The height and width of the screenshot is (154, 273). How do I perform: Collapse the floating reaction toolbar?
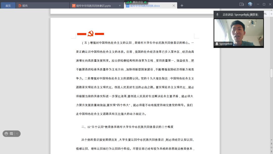tap(17, 133)
